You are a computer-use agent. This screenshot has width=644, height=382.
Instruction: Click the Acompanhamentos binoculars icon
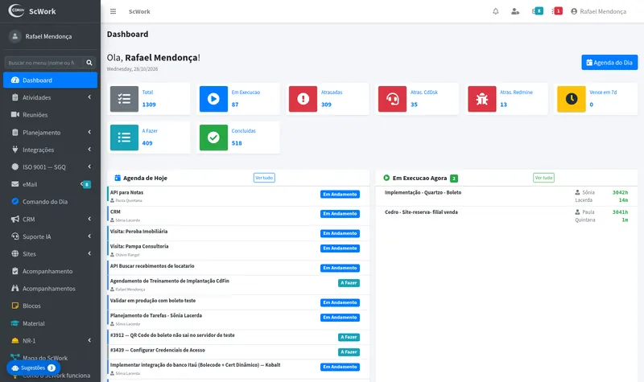[x=15, y=288]
